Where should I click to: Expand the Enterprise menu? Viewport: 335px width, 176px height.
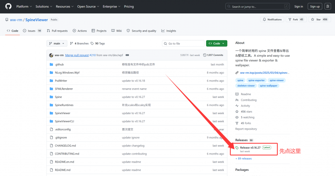coord(112,7)
